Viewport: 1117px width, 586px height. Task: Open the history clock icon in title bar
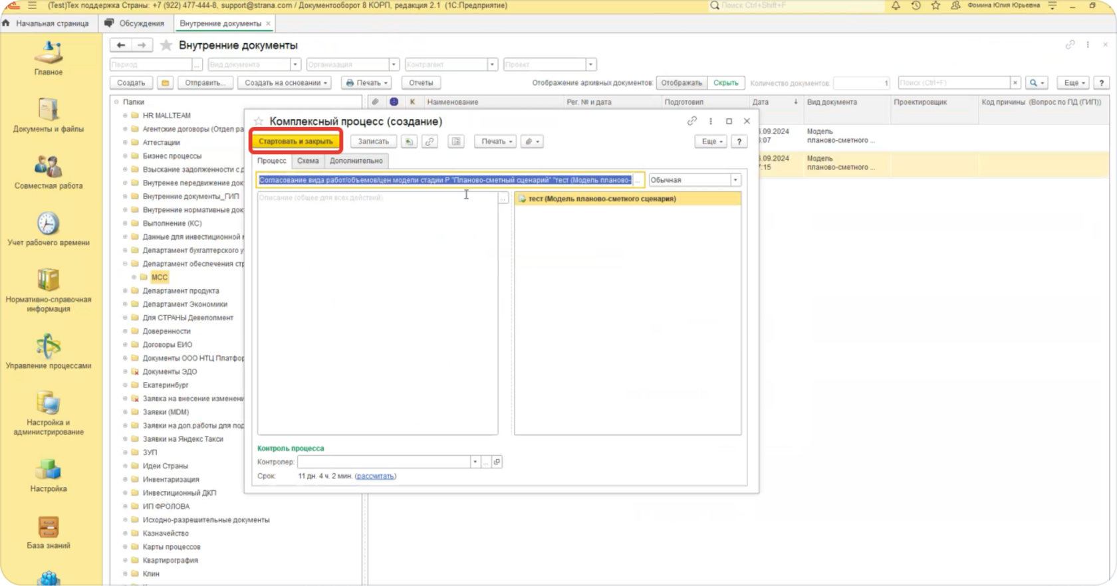(916, 5)
